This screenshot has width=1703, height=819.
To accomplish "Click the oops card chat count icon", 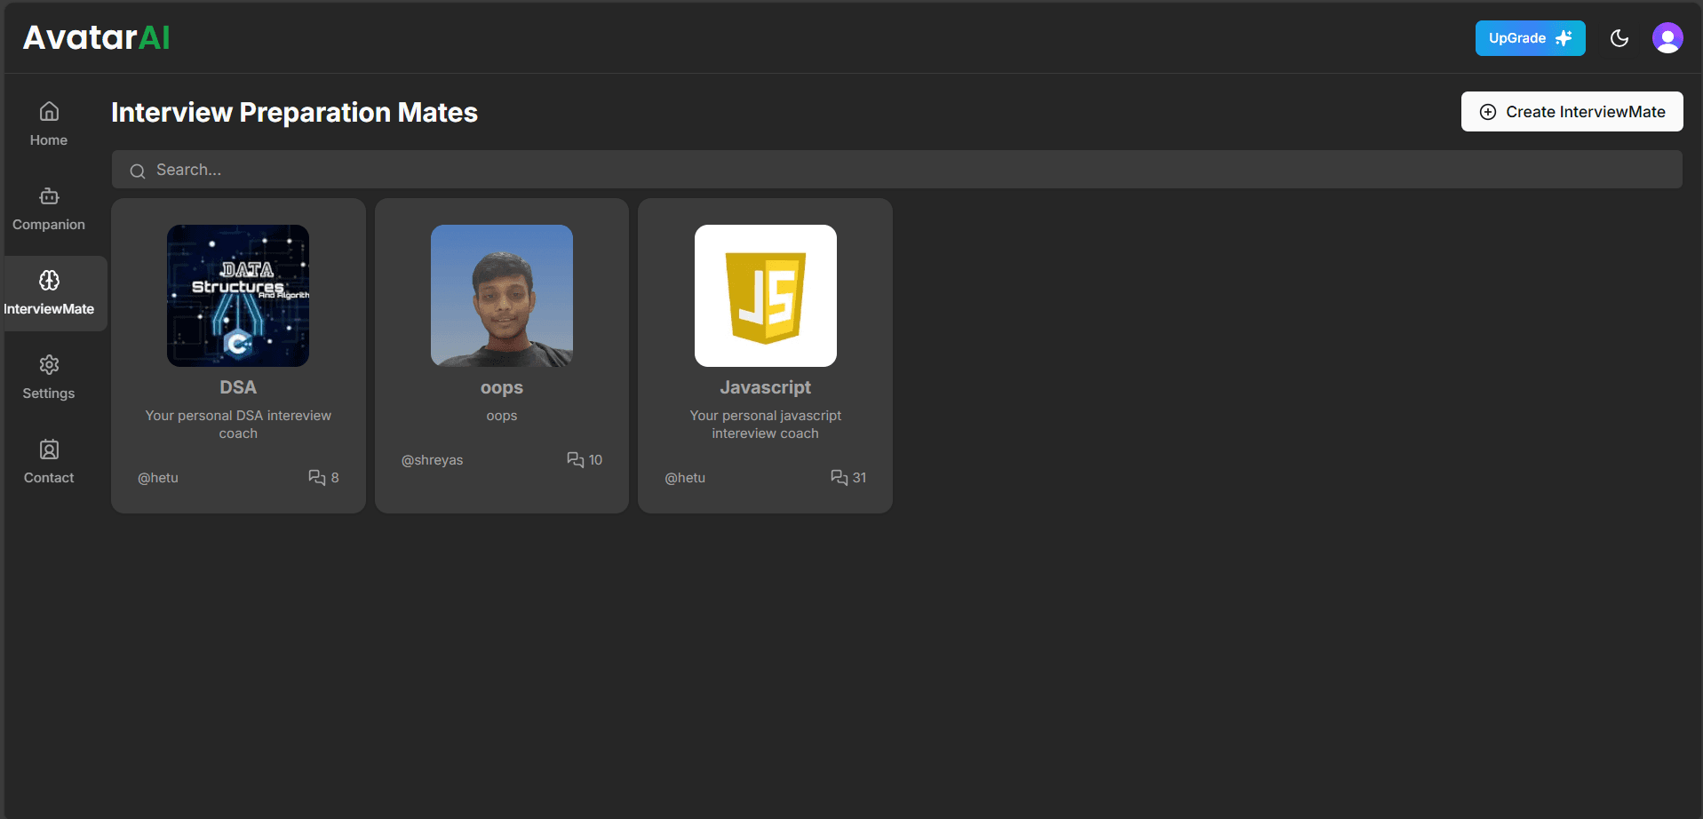I will click(576, 459).
